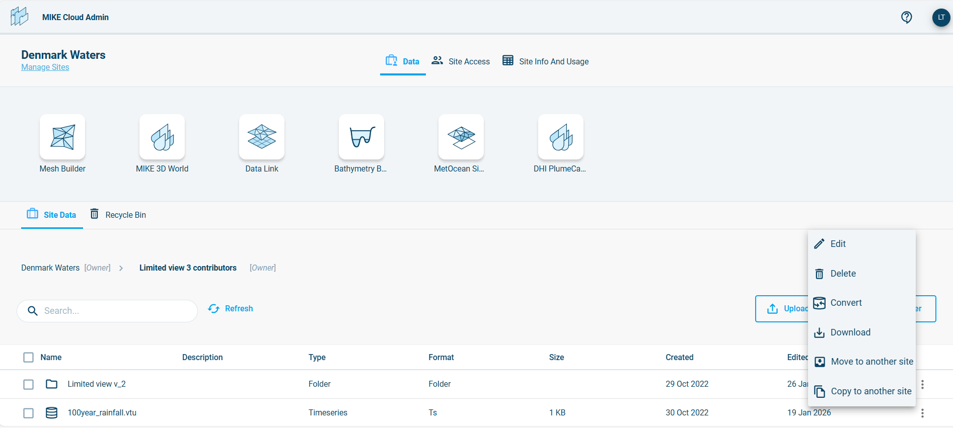Launch MIKE 3D World app

click(x=162, y=137)
